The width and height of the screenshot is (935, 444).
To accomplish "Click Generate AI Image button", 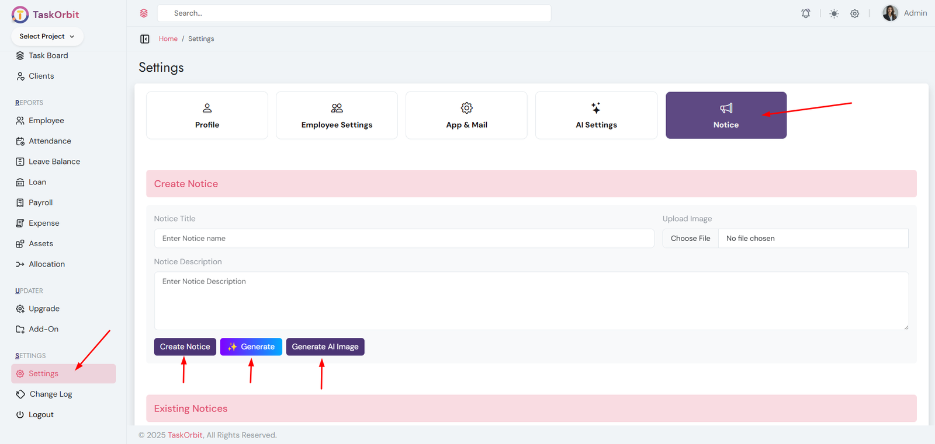I will [x=325, y=347].
